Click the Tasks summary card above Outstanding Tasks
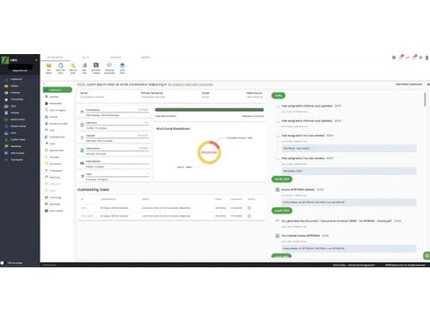430x322 pixels. click(x=114, y=176)
